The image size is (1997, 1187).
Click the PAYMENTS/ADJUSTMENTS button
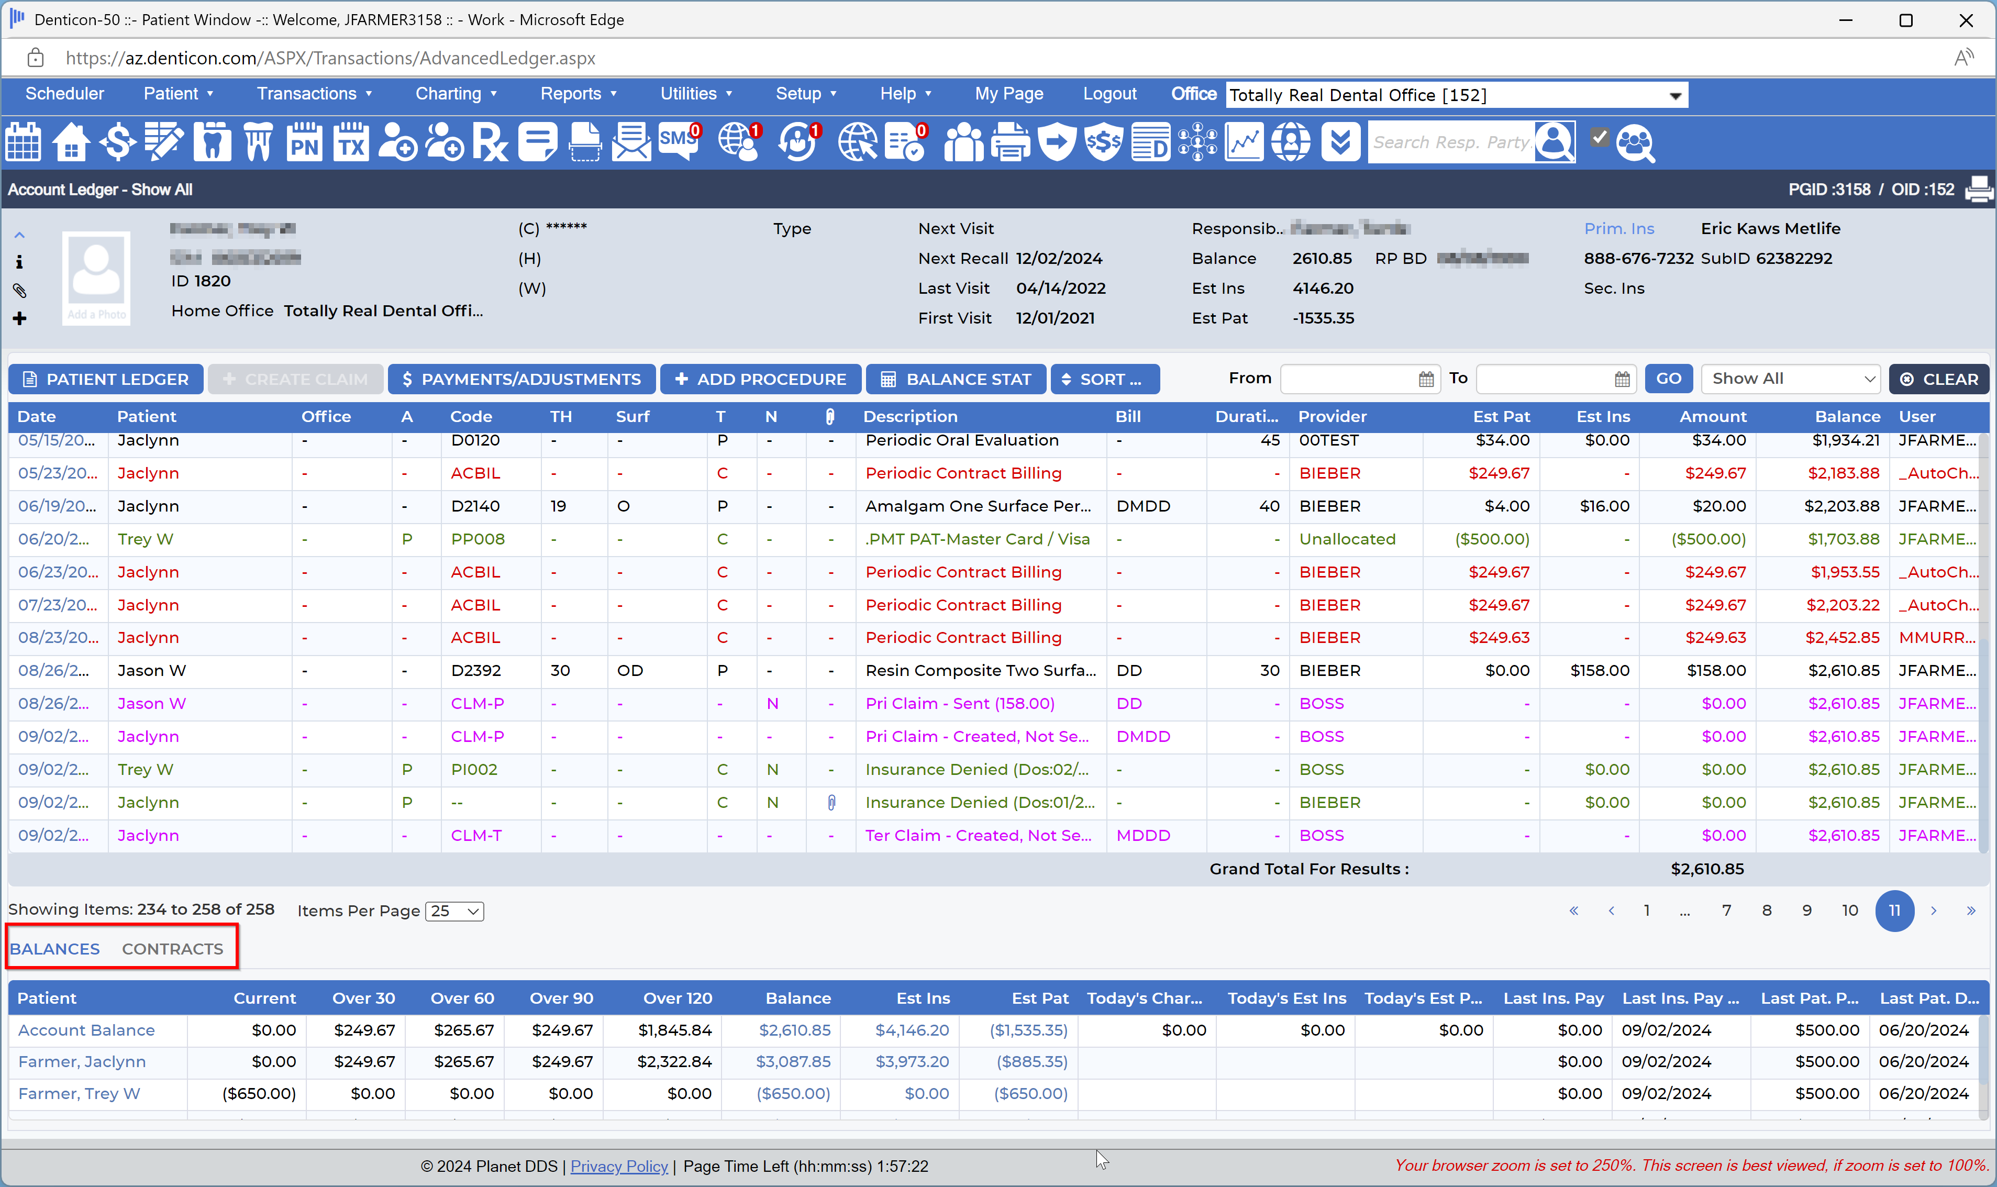522,379
